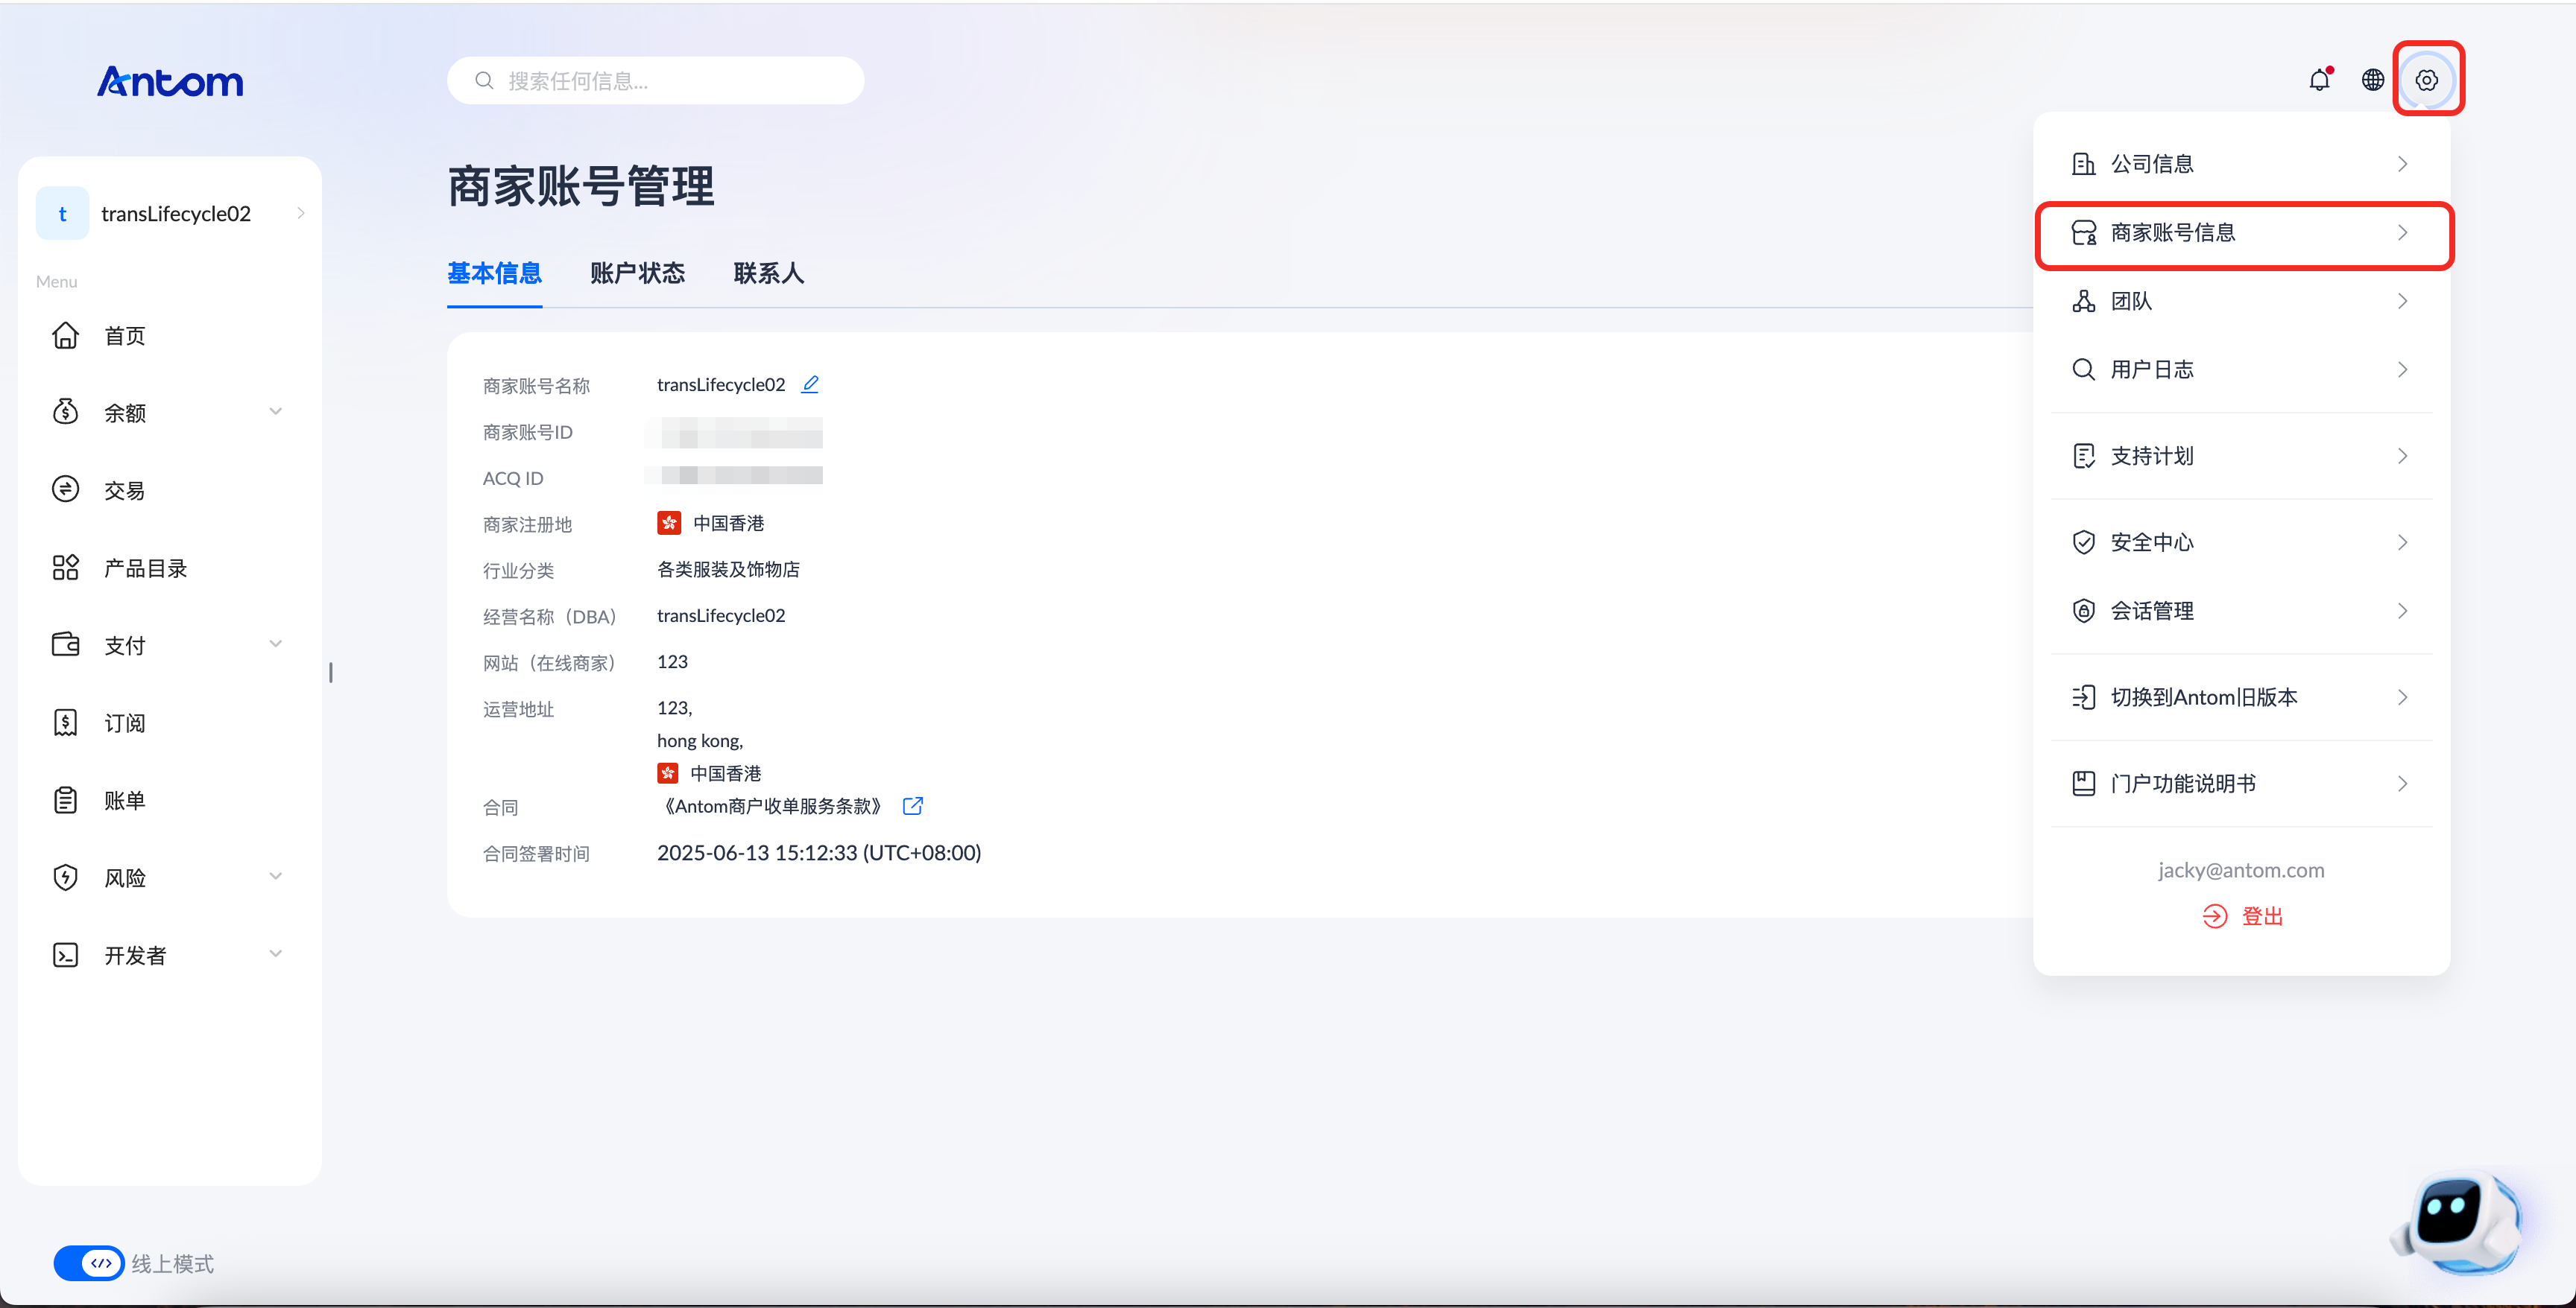Switch to the 账户状态 tab
The height and width of the screenshot is (1308, 2576).
click(x=637, y=274)
